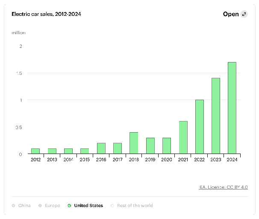Select the 2024 bar in the chart
Image resolution: width=259 pixels, height=219 pixels.
[x=232, y=108]
